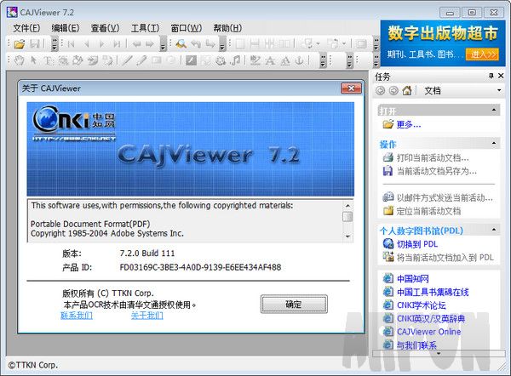Click the Save diskette icon in toolbar
Image resolution: width=511 pixels, height=376 pixels.
[x=35, y=43]
